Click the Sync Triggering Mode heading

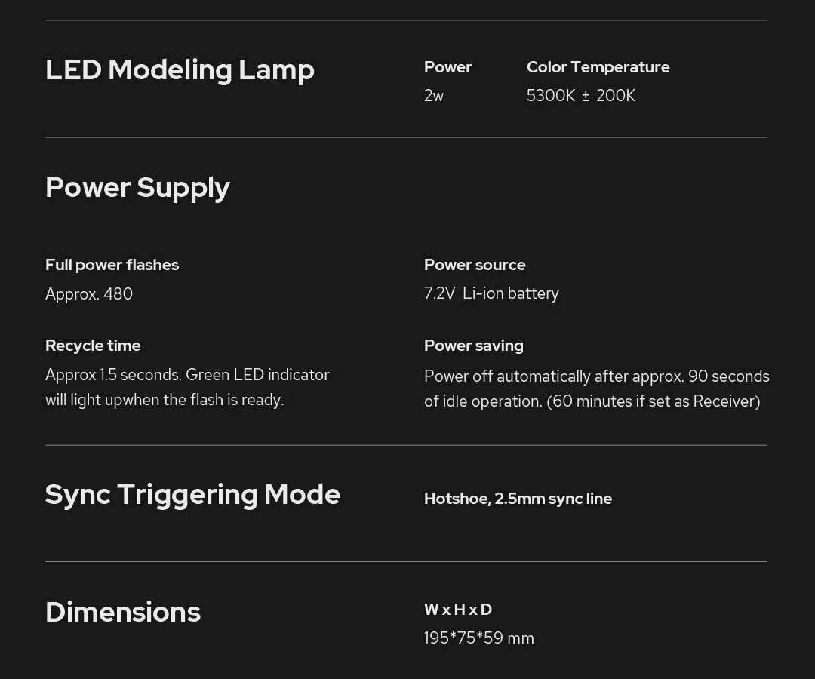(192, 495)
